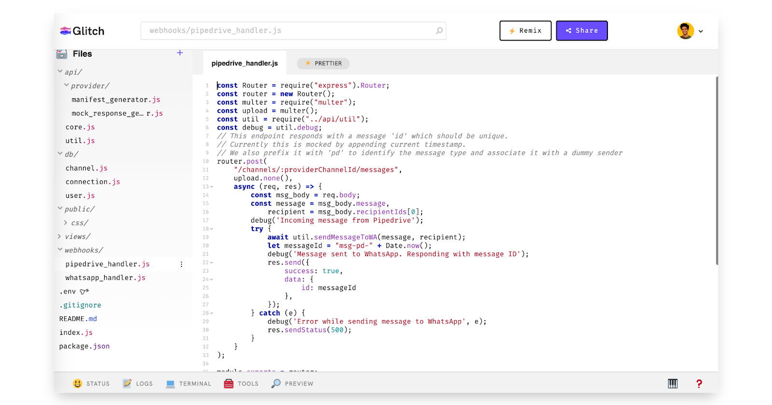Fold code block at line 13
Viewport: 772px width, 405px height.
pyautogui.click(x=211, y=187)
